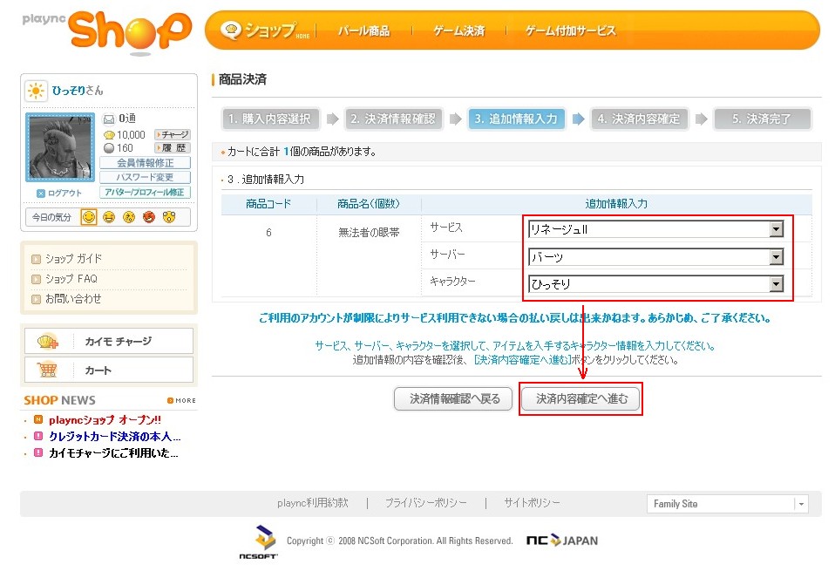This screenshot has width=835, height=571.
Task: Click the NC JAPAN logo
Action: 562,540
